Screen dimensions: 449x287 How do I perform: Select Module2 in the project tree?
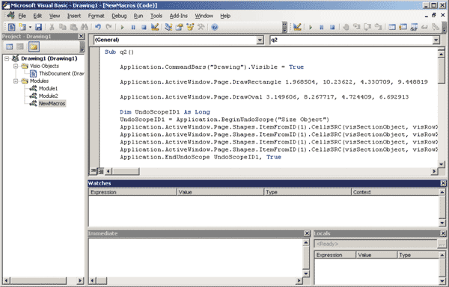pyautogui.click(x=48, y=96)
